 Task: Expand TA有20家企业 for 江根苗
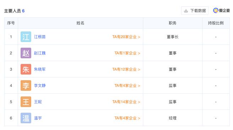point(126,37)
